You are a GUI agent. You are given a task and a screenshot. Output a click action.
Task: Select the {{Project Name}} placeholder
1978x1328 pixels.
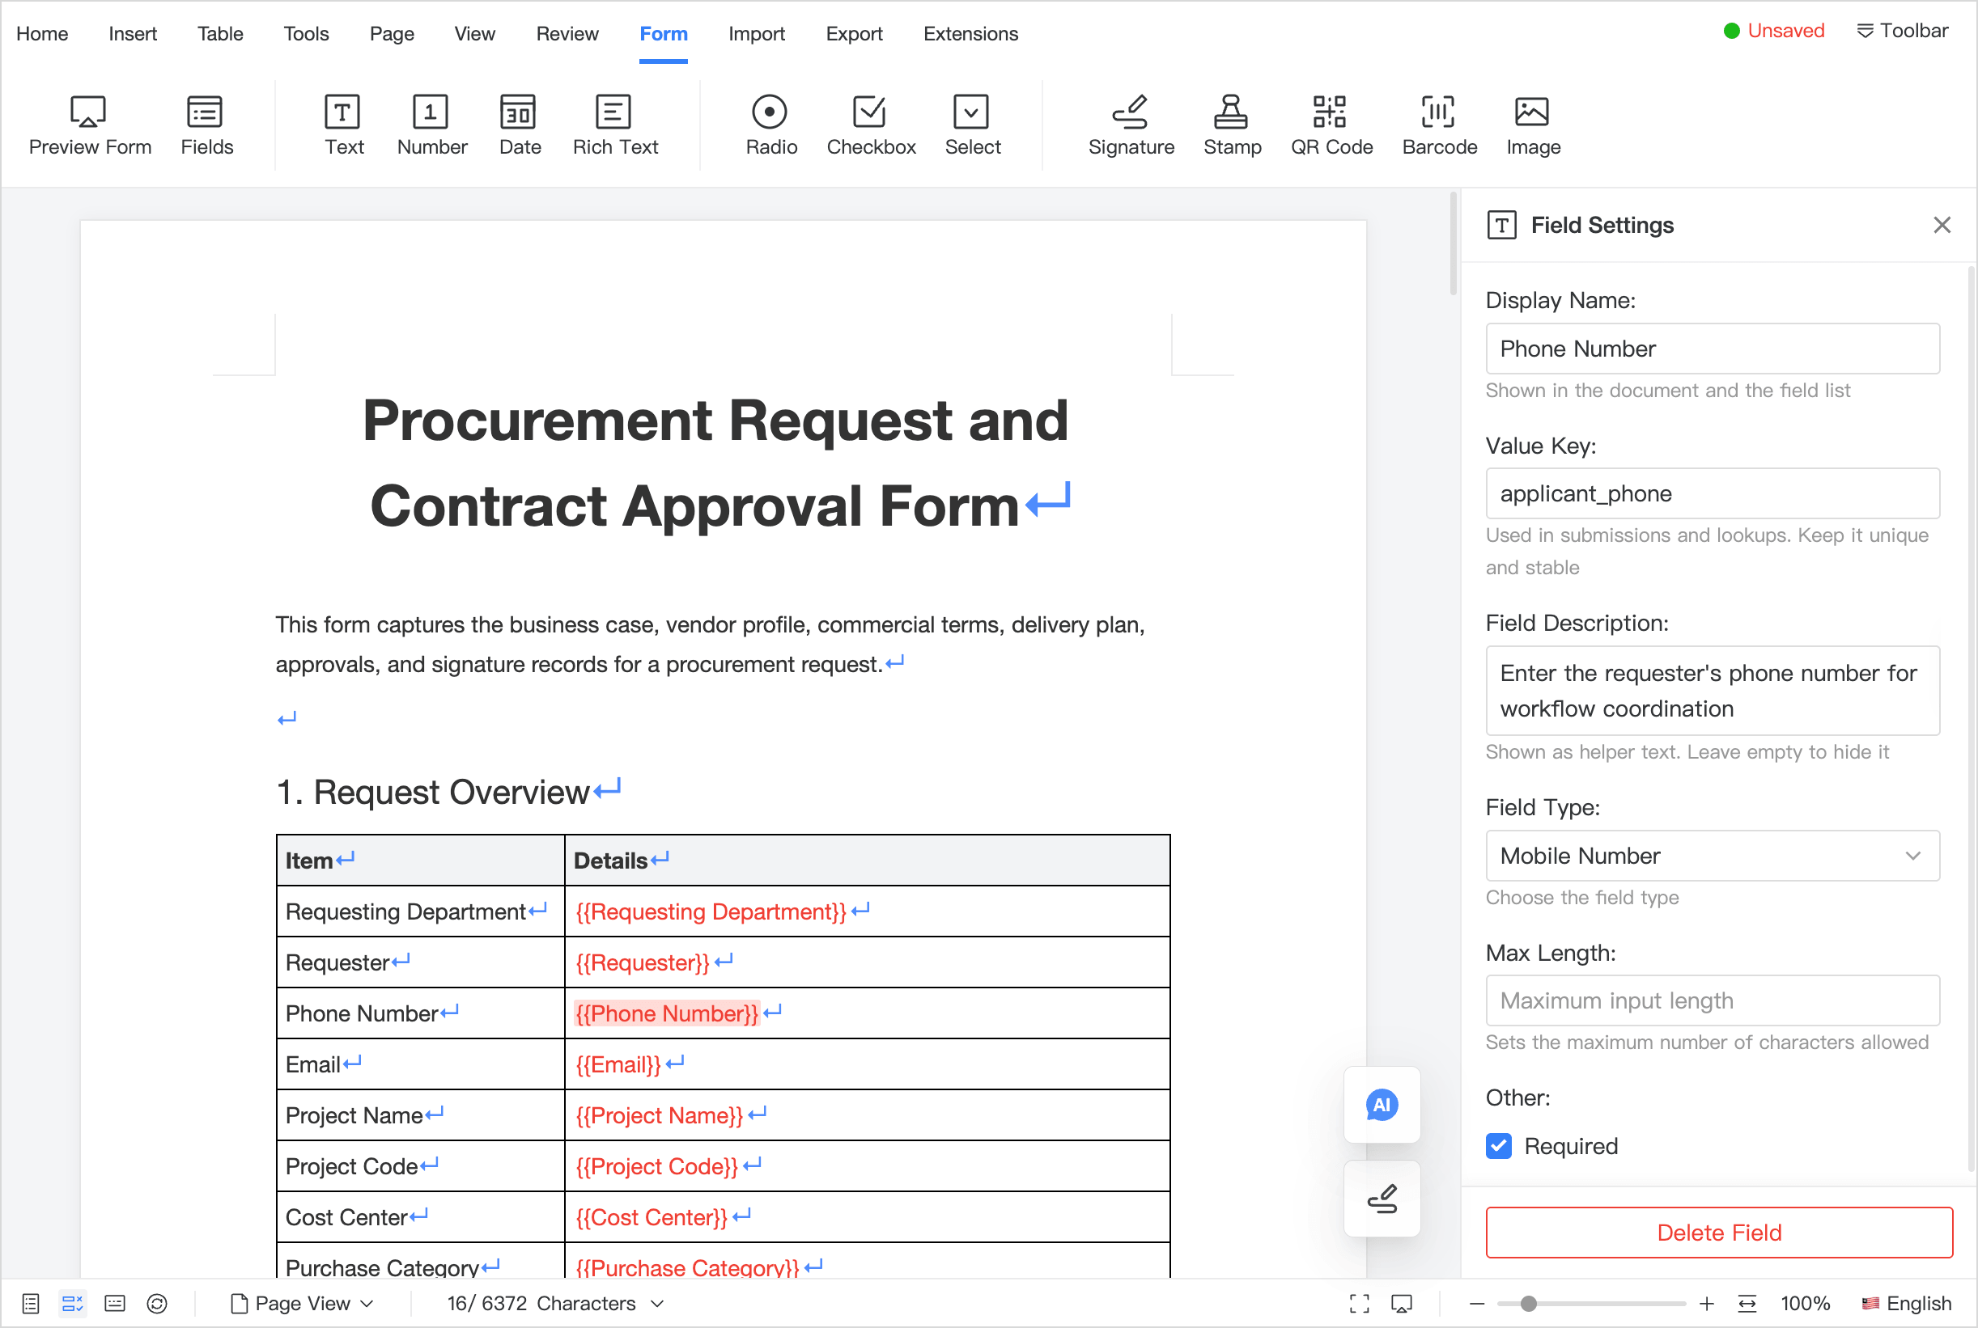pos(659,1114)
